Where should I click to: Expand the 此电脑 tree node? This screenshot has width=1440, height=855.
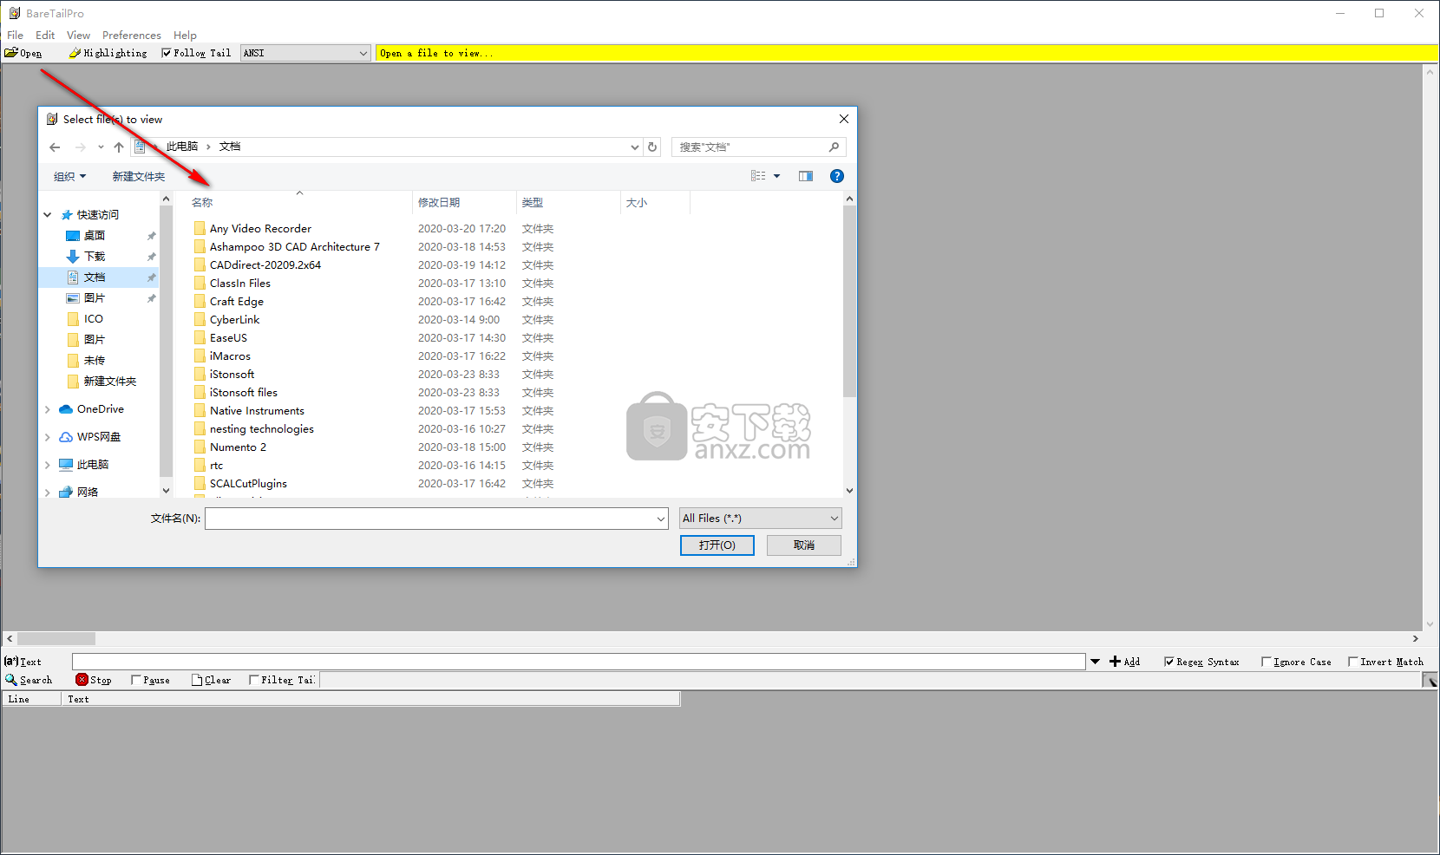(48, 465)
